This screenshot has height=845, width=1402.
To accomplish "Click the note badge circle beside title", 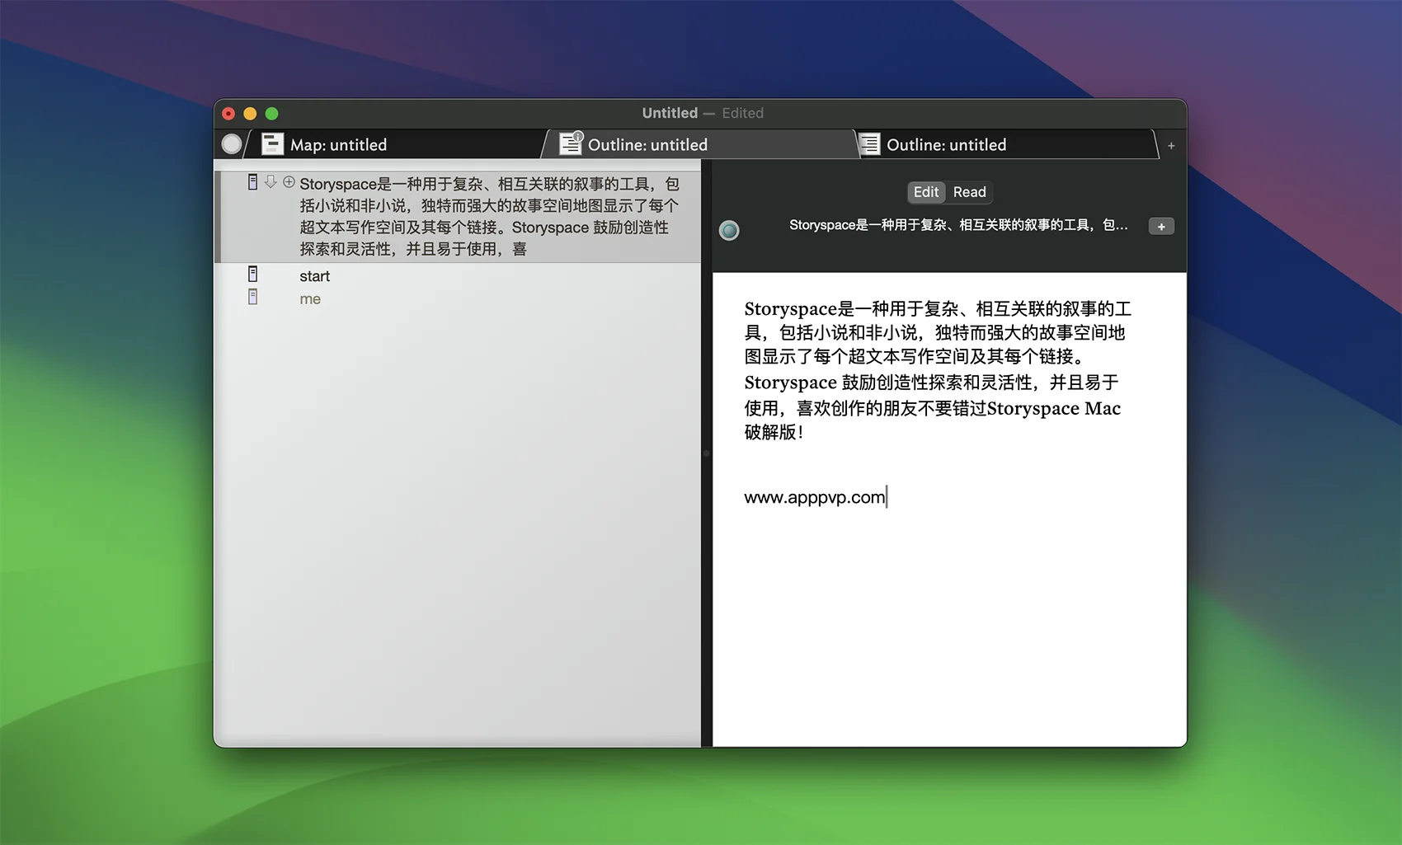I will click(x=729, y=230).
